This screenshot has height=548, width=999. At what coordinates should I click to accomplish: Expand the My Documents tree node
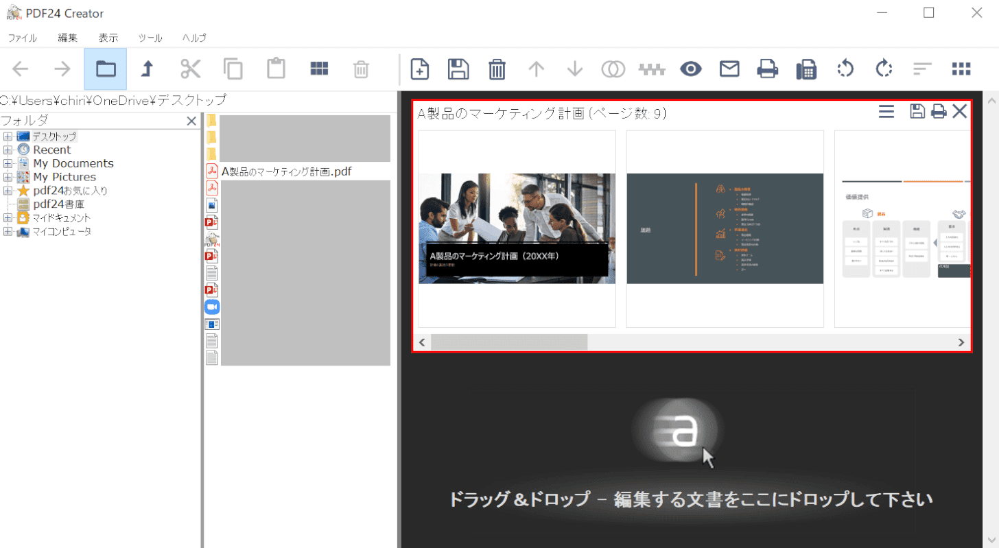pos(8,163)
